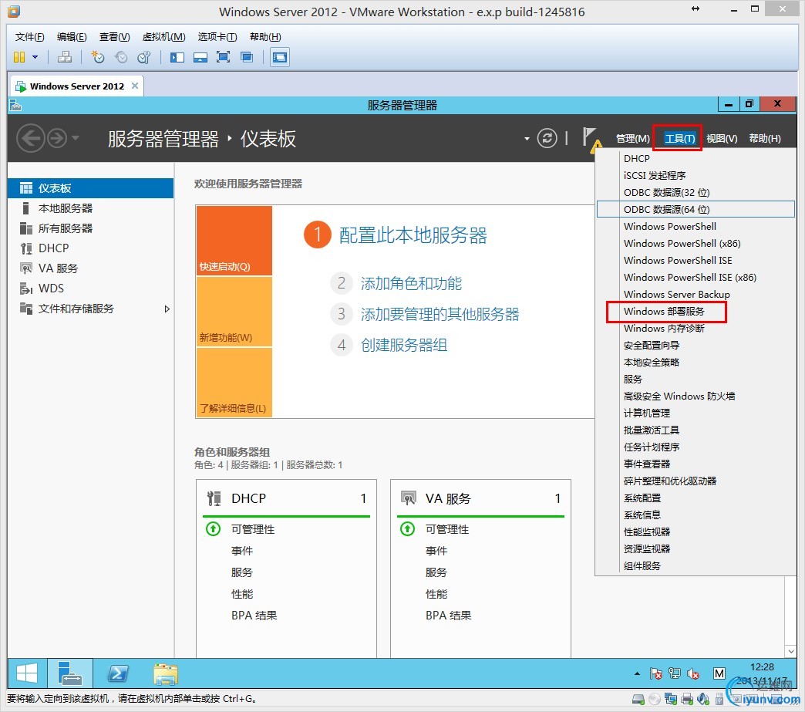Screen dimensions: 805x712
Task: Click send Ctrl+Alt+Del toolbar icon
Action: (65, 57)
